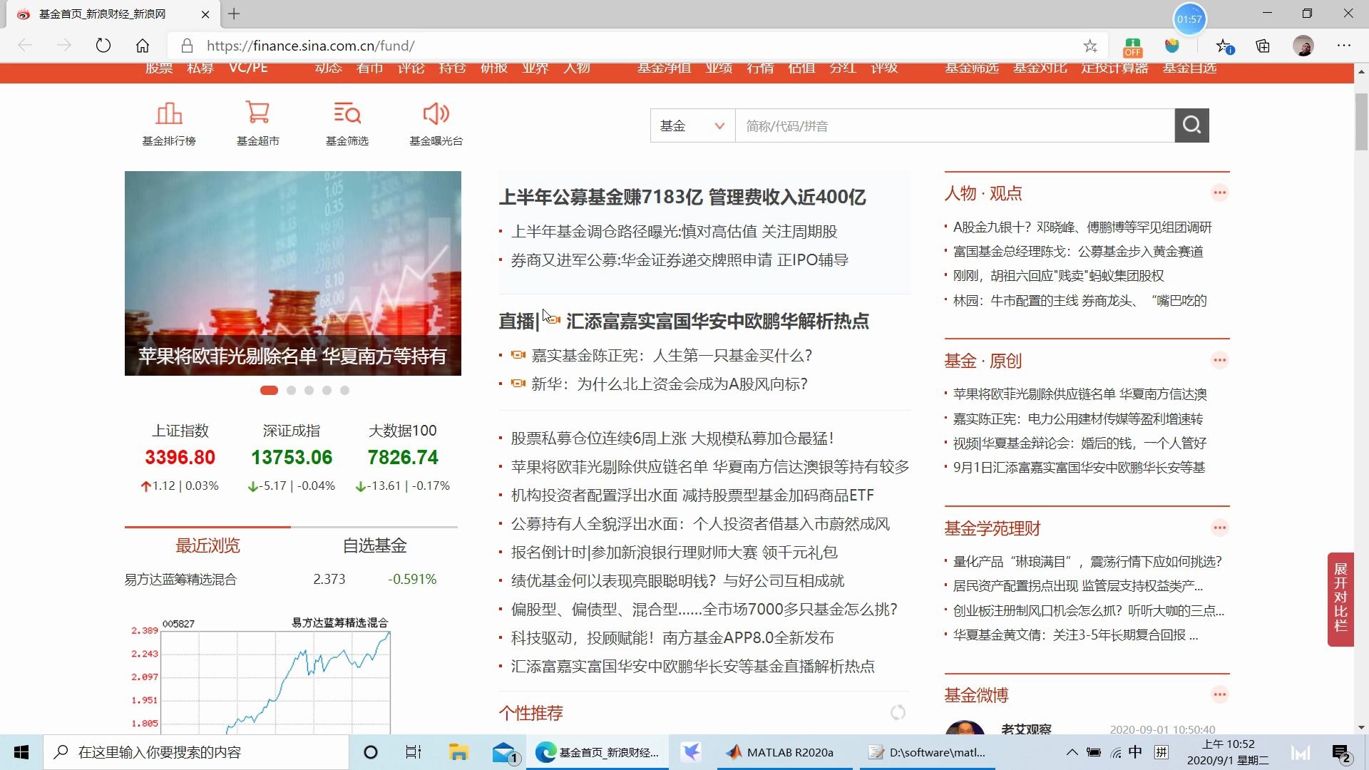Open VC/PE in the navigation bar
The image size is (1369, 770).
coord(248,68)
